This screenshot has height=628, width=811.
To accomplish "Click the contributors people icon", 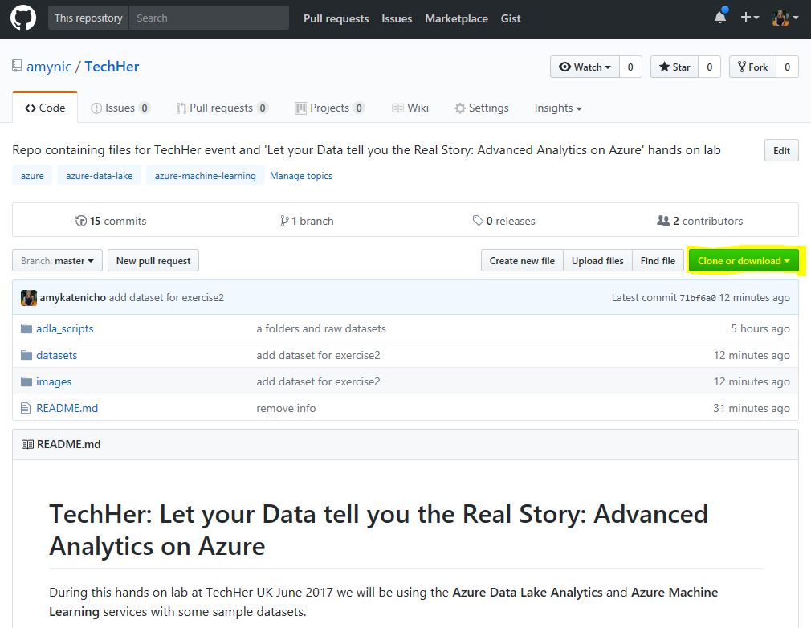I will tap(663, 221).
